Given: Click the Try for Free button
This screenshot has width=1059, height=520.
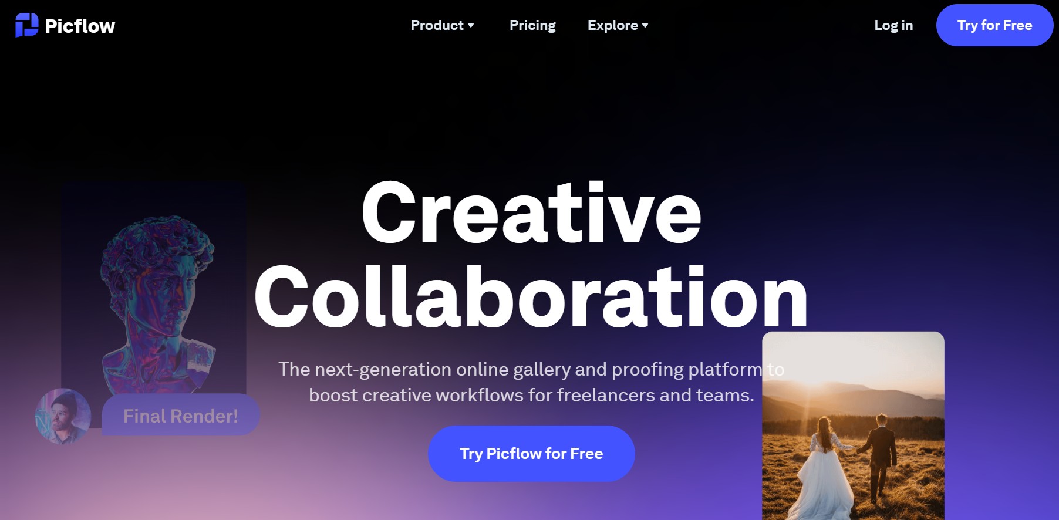Looking at the screenshot, I should click(994, 25).
